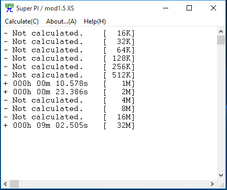Click the horizontal scrollbar thumb

click(x=14, y=184)
